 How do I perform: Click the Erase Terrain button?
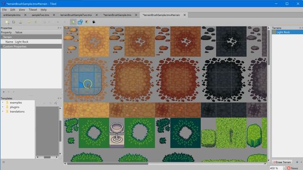pyautogui.click(x=282, y=162)
